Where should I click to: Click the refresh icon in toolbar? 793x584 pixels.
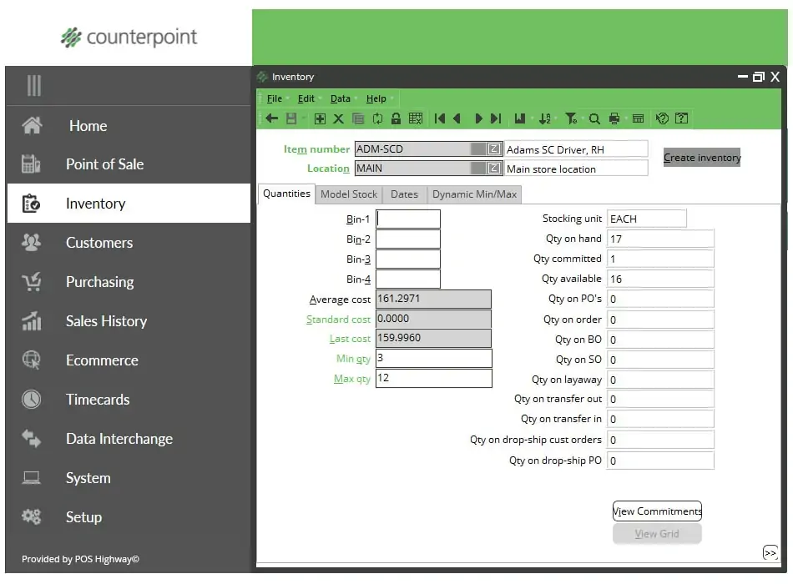pyautogui.click(x=377, y=119)
